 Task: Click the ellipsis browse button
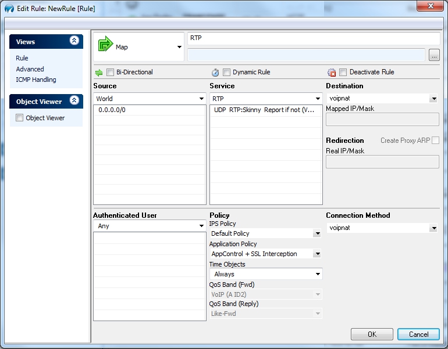(434, 55)
